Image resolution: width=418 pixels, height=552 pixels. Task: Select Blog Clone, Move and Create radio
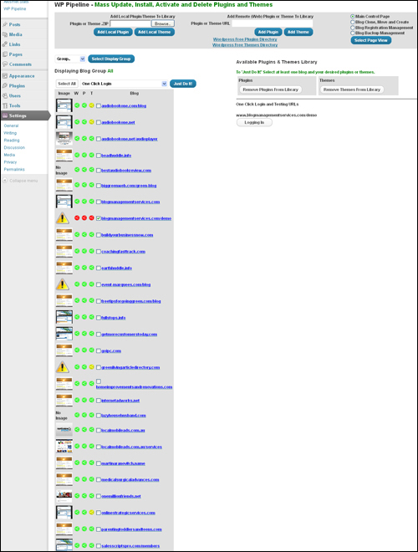pyautogui.click(x=352, y=22)
